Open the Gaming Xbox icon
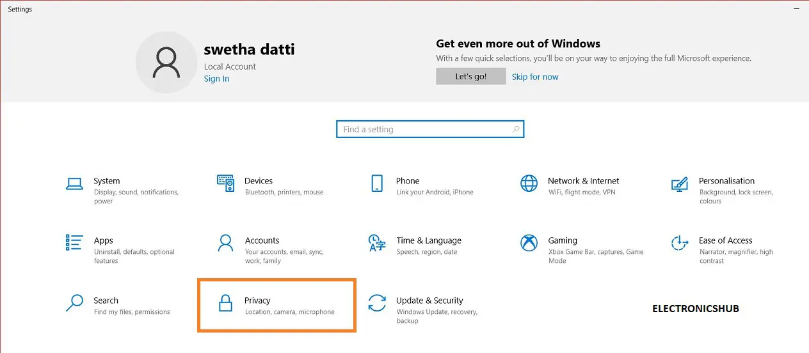 tap(529, 243)
